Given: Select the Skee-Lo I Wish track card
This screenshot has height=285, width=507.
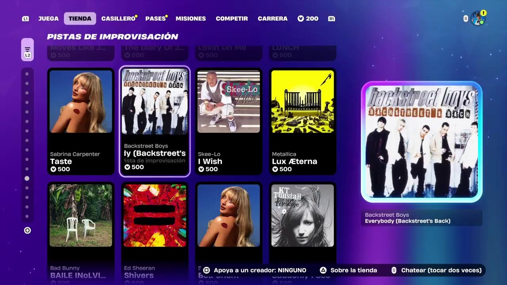Looking at the screenshot, I should [229, 122].
